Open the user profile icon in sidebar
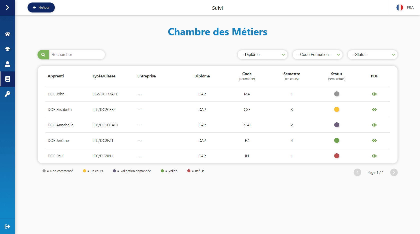Image resolution: width=420 pixels, height=234 pixels. pyautogui.click(x=8, y=64)
